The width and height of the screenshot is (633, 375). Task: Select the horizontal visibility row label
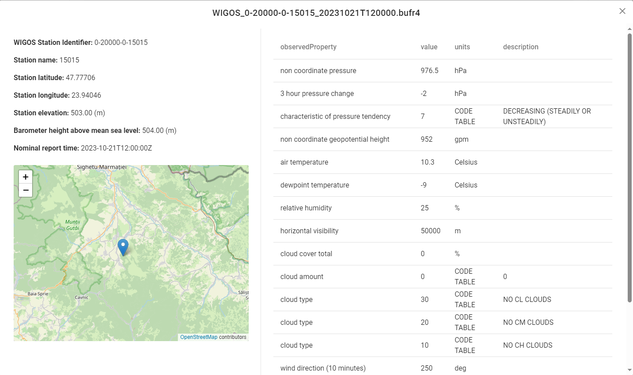coord(309,231)
